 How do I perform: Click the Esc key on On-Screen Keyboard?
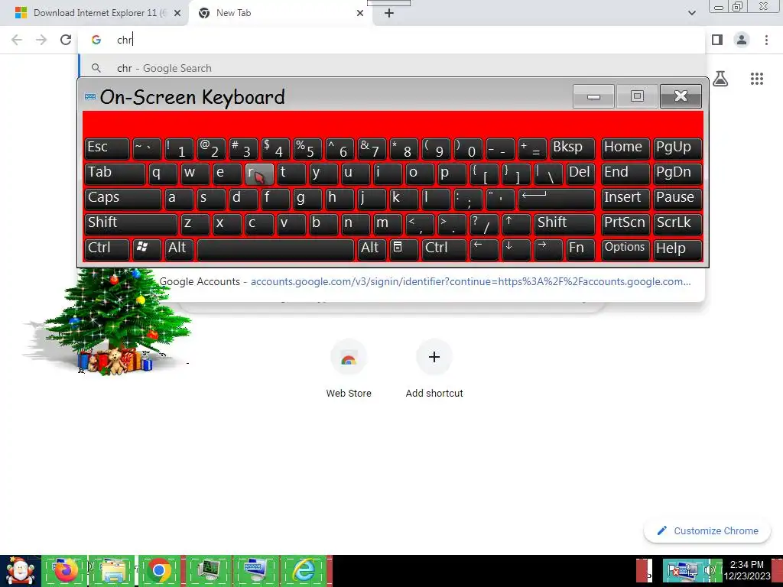pos(107,149)
